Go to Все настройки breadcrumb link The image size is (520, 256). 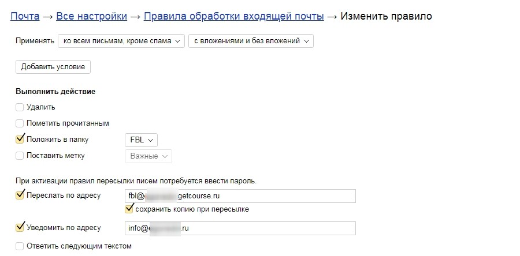tap(91, 16)
